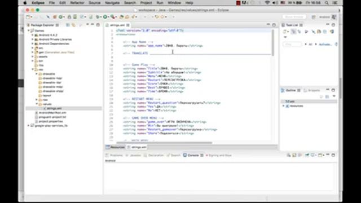The height and width of the screenshot is (203, 361).
Task: Expand the resources node in Outline
Action: point(283,106)
